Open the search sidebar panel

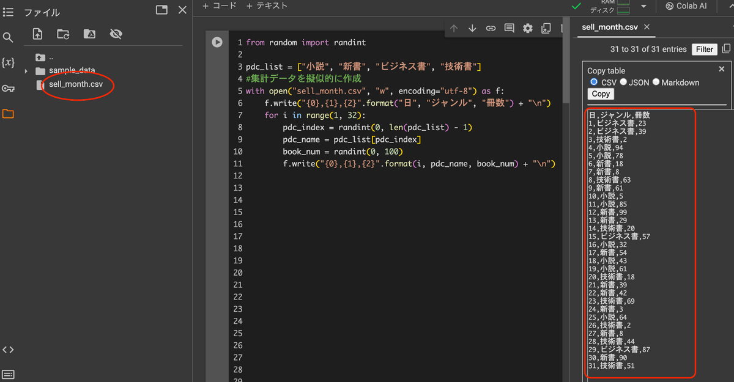[8, 37]
